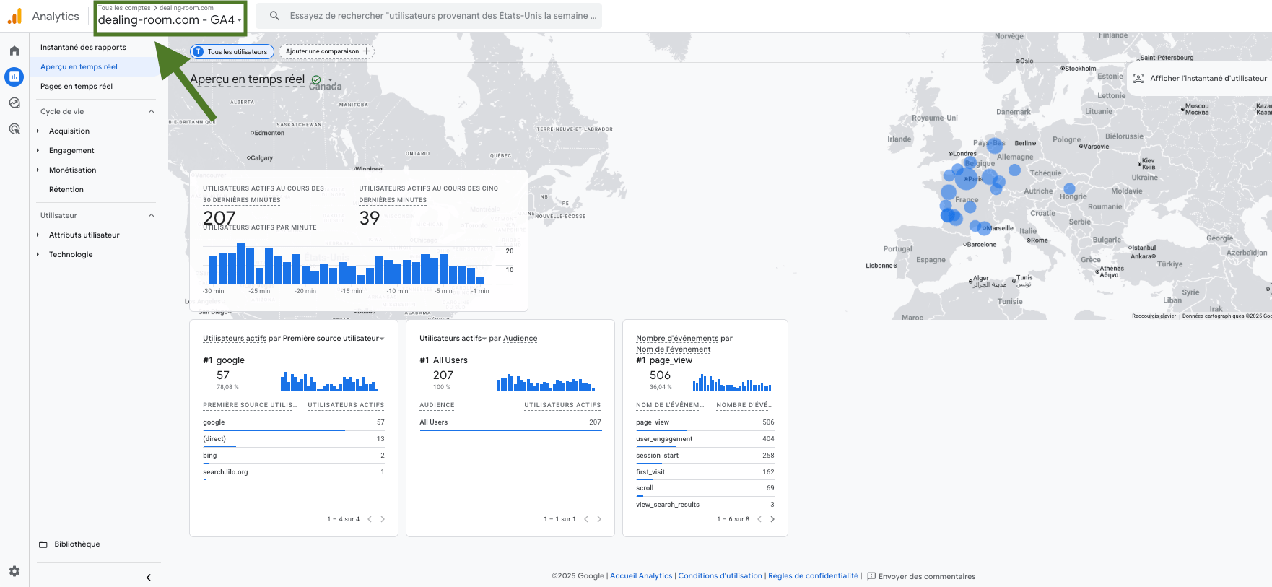
Task: Click the Nom de l'événement dimension label
Action: [673, 349]
